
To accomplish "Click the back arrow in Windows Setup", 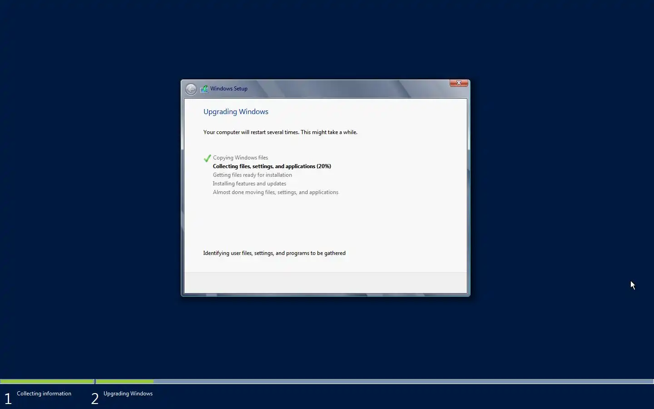I will pos(191,89).
